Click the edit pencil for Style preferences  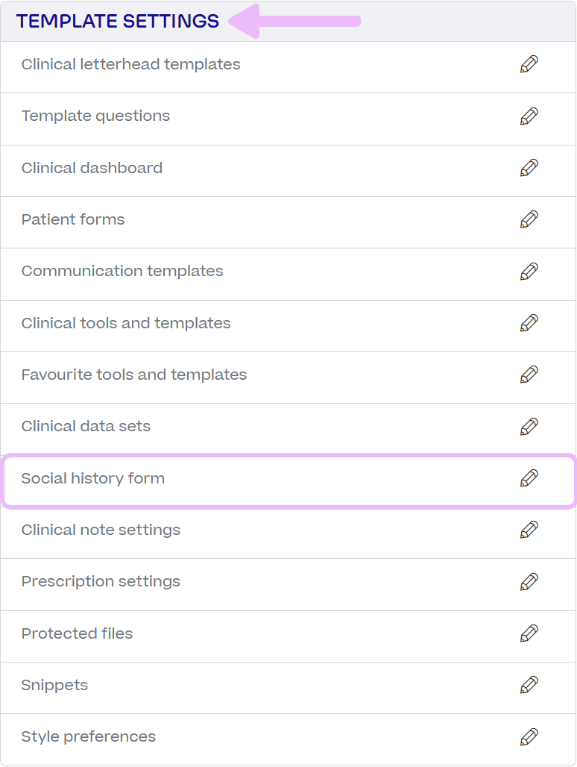tap(529, 736)
